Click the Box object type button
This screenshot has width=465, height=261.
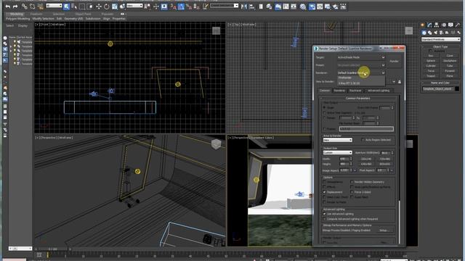[x=431, y=56]
